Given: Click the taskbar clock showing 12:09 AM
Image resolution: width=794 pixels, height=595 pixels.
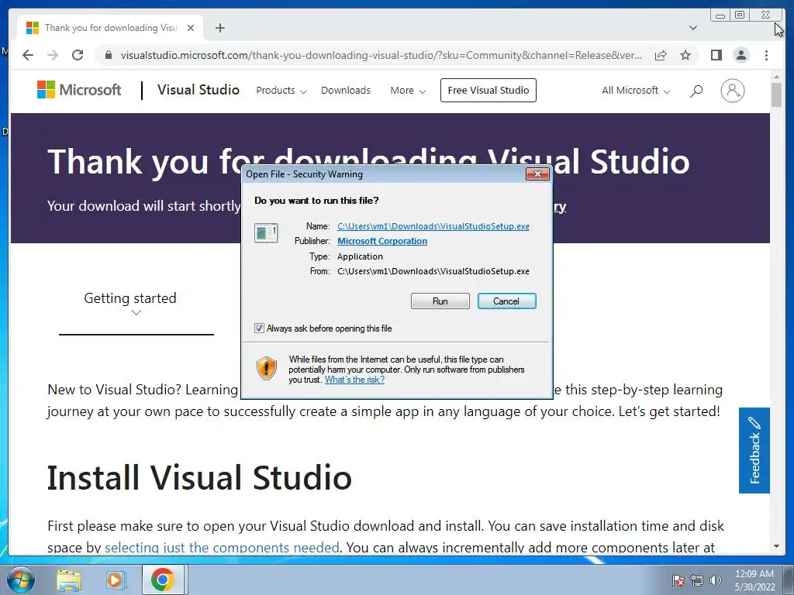Looking at the screenshot, I should pos(754,580).
